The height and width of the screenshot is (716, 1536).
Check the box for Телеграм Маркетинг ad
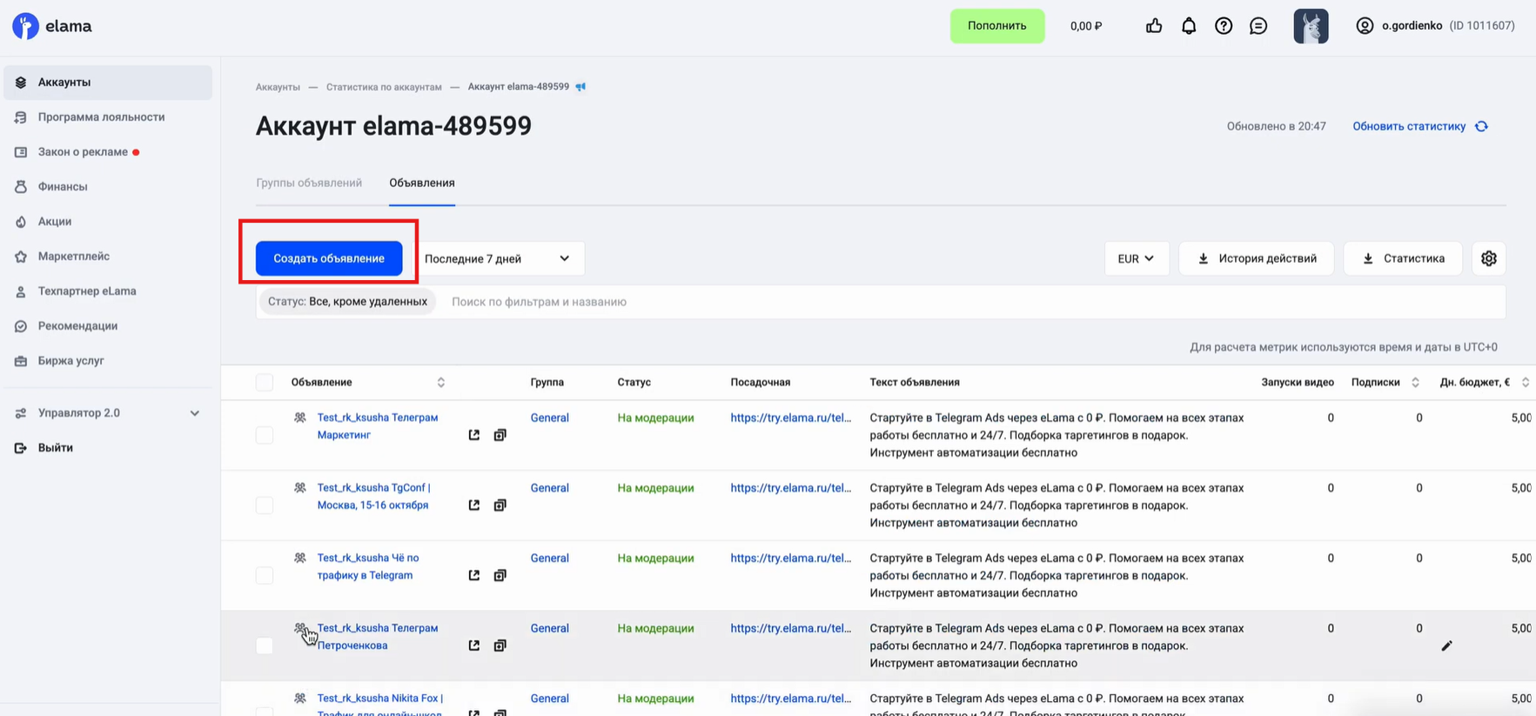[265, 435]
